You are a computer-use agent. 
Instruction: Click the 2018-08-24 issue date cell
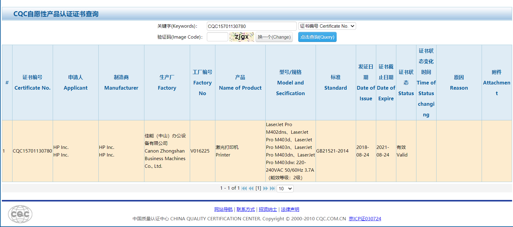(366, 151)
